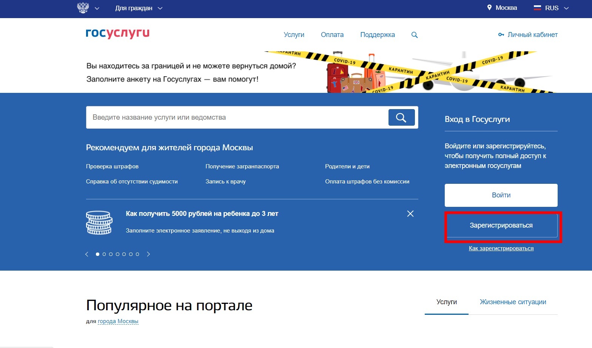Click the Russian coat of arms emblem icon
Image resolution: width=592 pixels, height=348 pixels.
point(83,8)
